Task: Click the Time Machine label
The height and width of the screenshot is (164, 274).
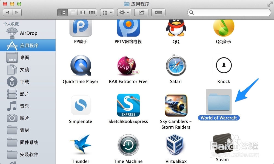Action: [x=128, y=161]
